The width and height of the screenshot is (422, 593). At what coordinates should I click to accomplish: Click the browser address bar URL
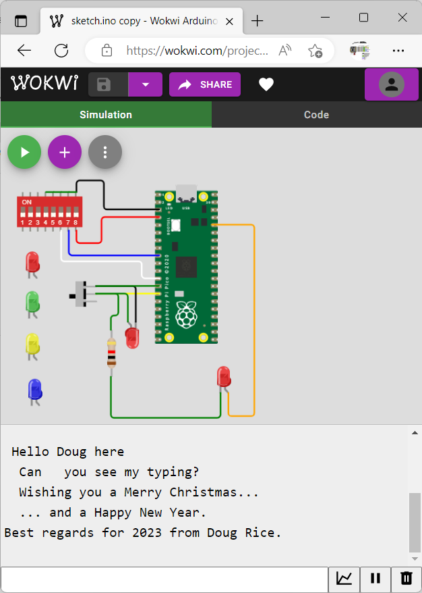[x=197, y=51]
